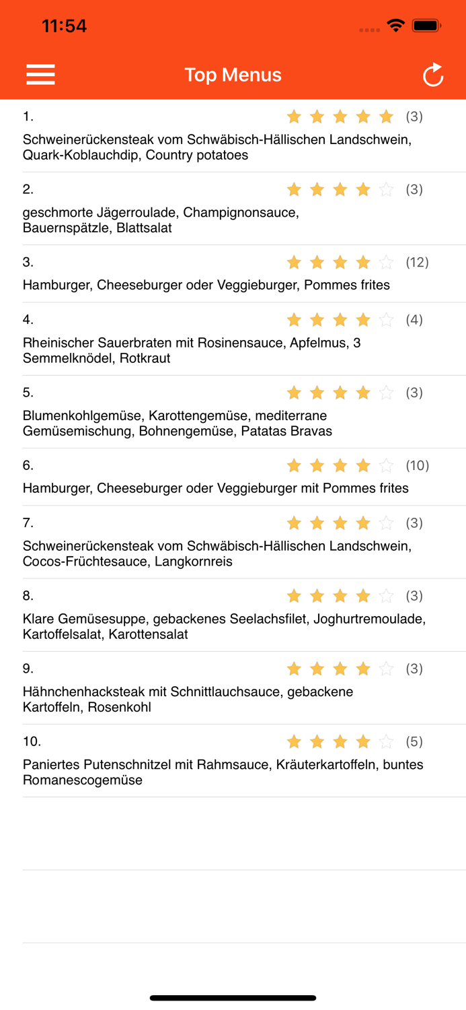Image resolution: width=466 pixels, height=1010 pixels.
Task: Rate the Jägerroulade menu with five stars
Action: [386, 190]
